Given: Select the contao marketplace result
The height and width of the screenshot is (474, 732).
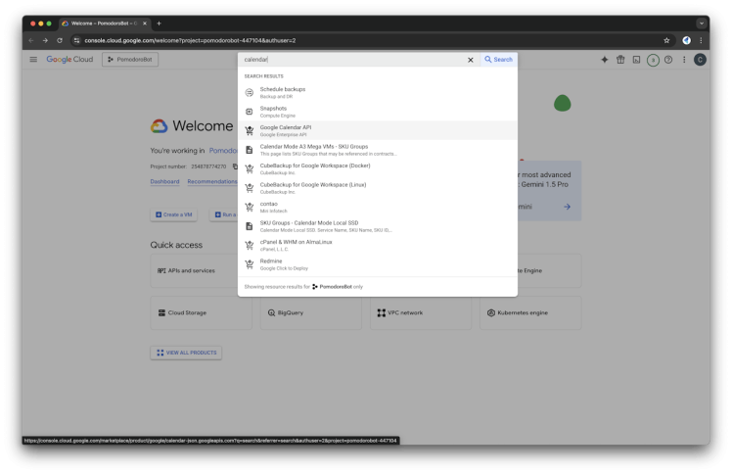Looking at the screenshot, I should [377, 208].
